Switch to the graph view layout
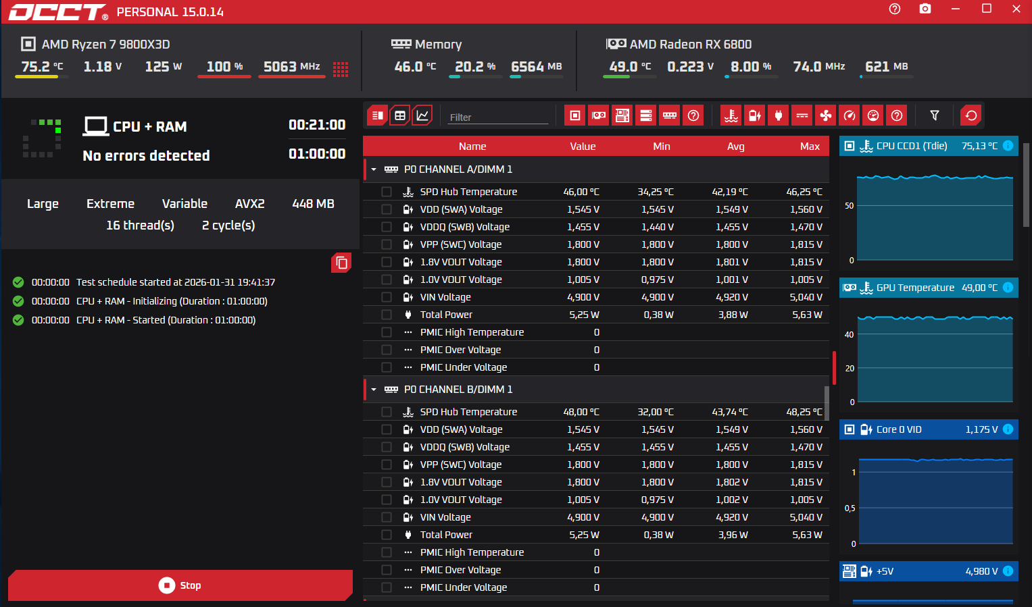Viewport: 1032px width, 607px height. 422,115
